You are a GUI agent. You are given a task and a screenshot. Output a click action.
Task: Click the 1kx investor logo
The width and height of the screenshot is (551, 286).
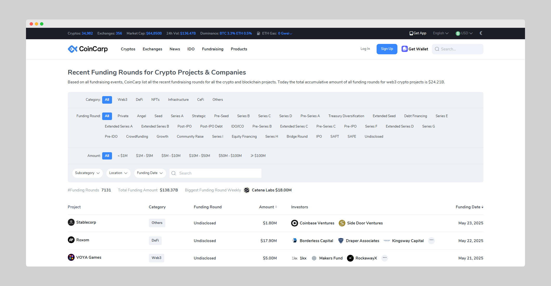294,258
